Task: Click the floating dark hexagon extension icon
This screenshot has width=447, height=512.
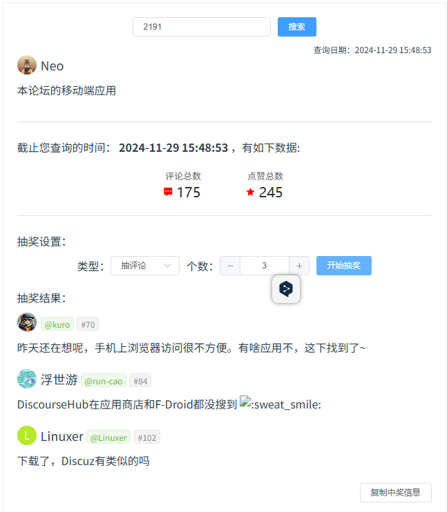Action: click(x=286, y=289)
